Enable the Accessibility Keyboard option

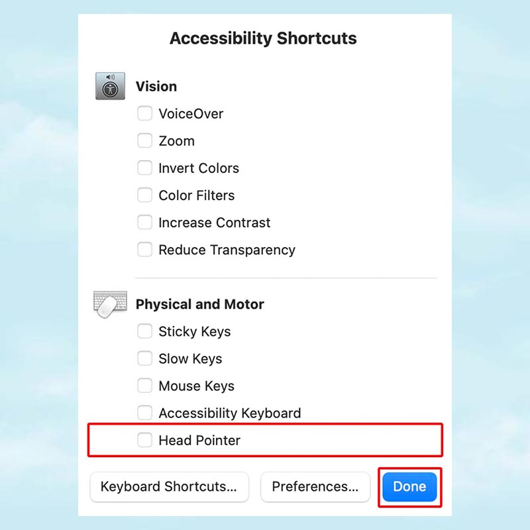tap(144, 412)
